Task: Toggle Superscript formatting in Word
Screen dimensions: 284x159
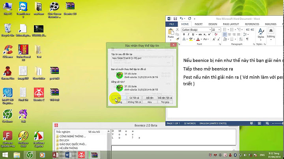Action: coord(209,34)
